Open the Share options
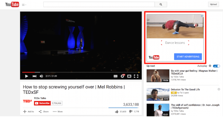The height and width of the screenshot is (117, 223). [44, 111]
